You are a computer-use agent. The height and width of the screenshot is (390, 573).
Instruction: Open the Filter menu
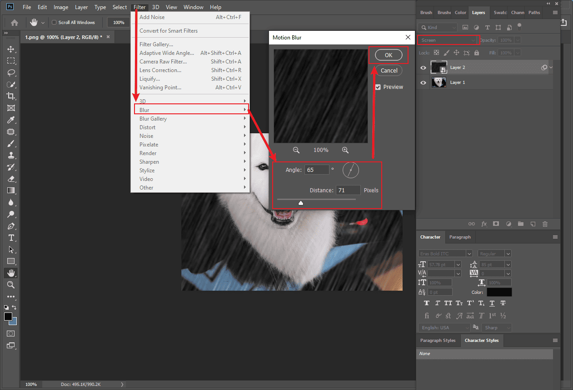[x=139, y=7]
